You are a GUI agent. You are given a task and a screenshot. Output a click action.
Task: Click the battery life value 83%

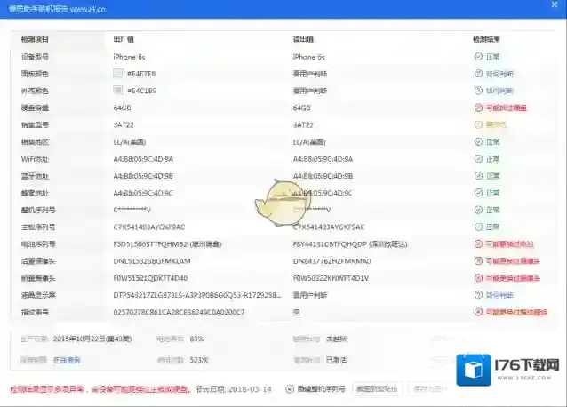click(196, 339)
